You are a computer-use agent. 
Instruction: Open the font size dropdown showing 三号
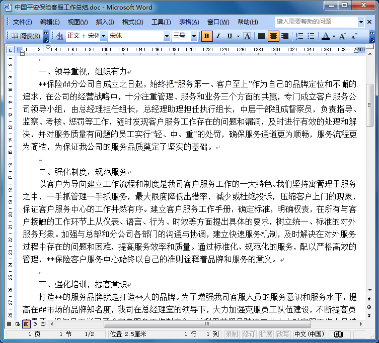(x=194, y=36)
